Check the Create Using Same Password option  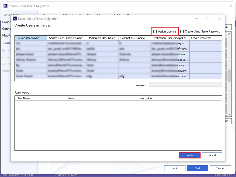[182, 31]
